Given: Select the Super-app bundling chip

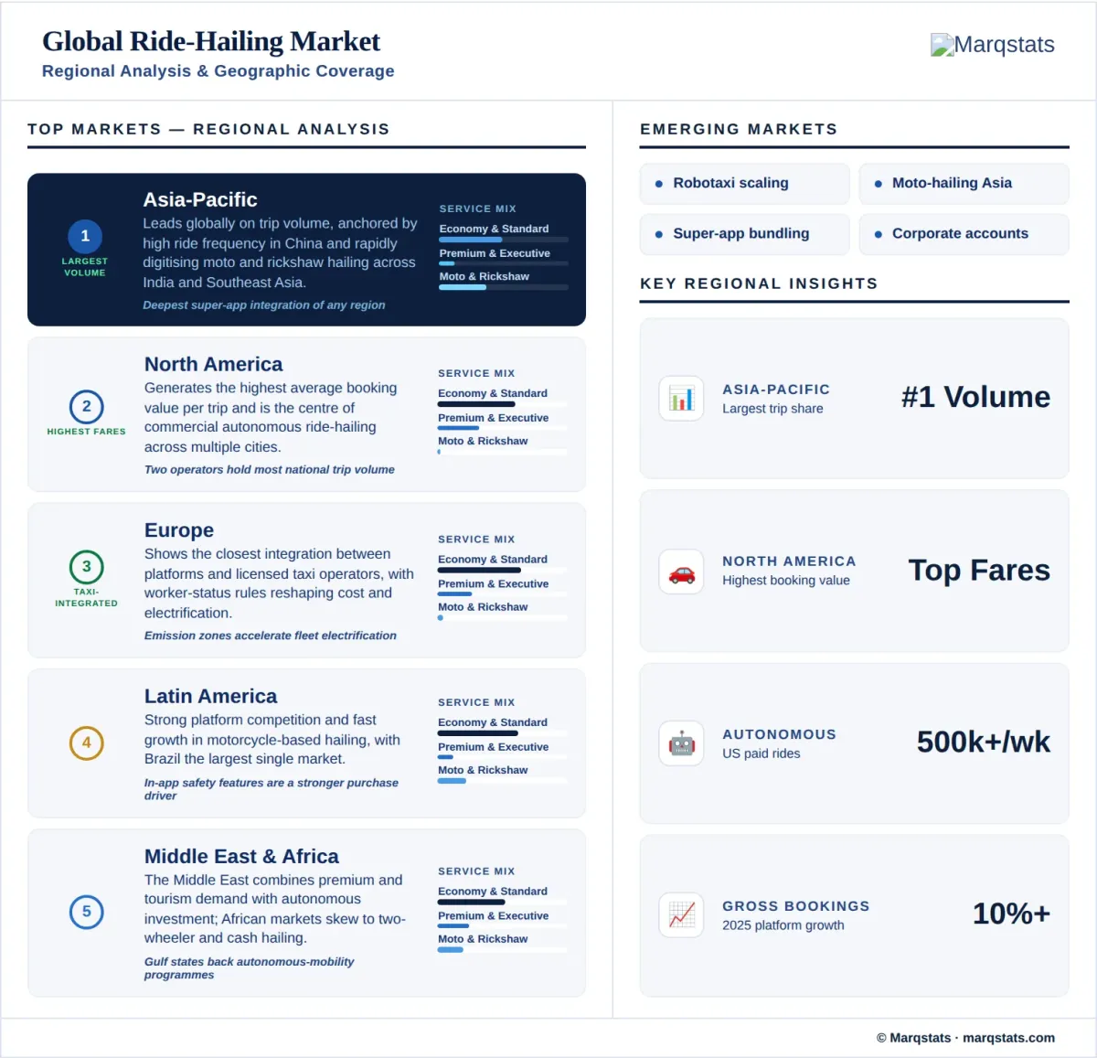Looking at the screenshot, I should coord(745,234).
